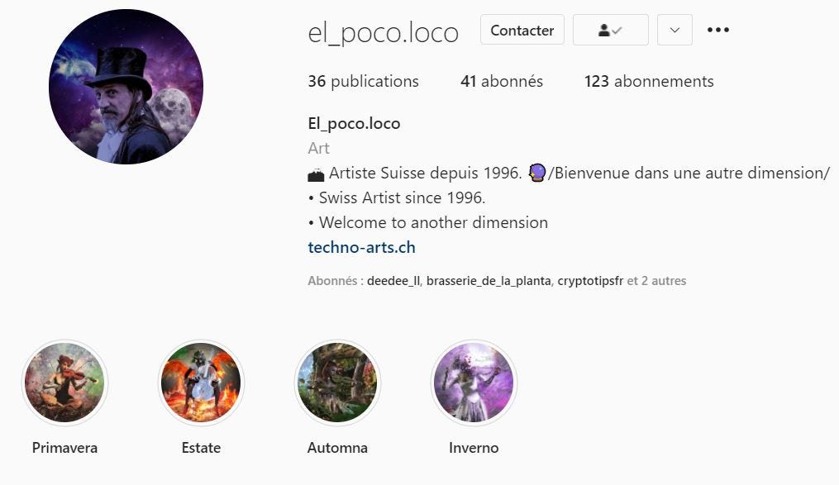Open follower cryptotipsfr profile

pos(590,281)
